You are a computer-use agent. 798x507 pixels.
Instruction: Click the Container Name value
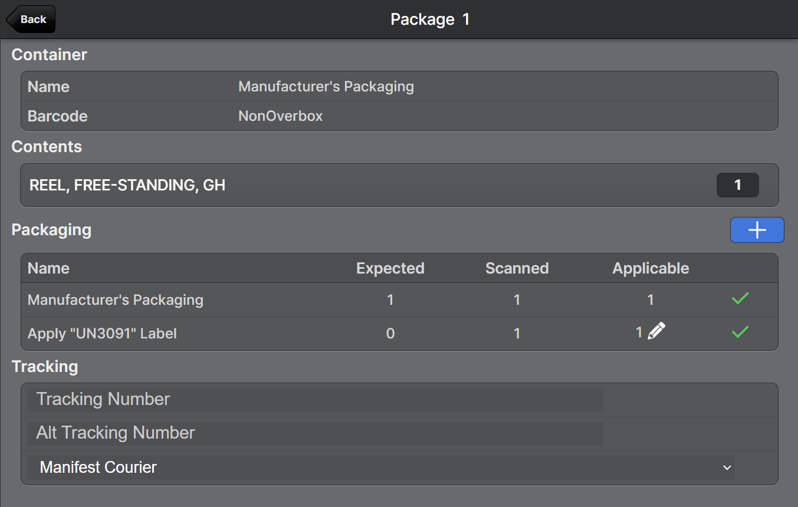point(326,87)
